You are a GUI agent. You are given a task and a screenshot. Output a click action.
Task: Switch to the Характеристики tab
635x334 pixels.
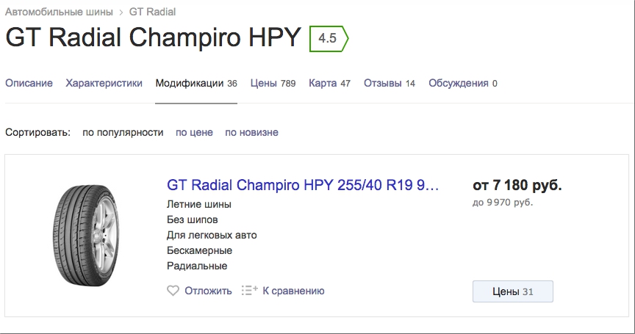[104, 83]
